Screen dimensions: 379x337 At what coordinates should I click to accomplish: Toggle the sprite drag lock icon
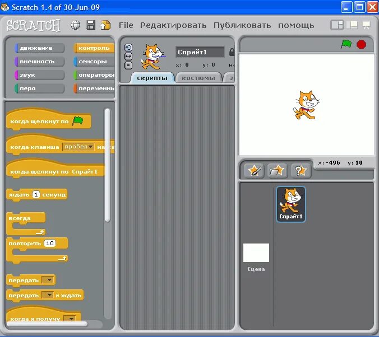click(x=232, y=52)
